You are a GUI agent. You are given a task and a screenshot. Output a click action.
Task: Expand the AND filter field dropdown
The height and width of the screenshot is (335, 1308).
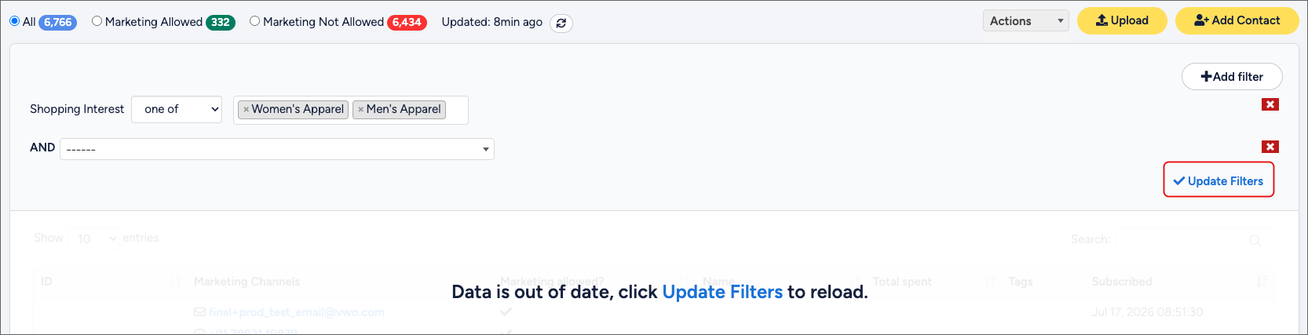(277, 149)
